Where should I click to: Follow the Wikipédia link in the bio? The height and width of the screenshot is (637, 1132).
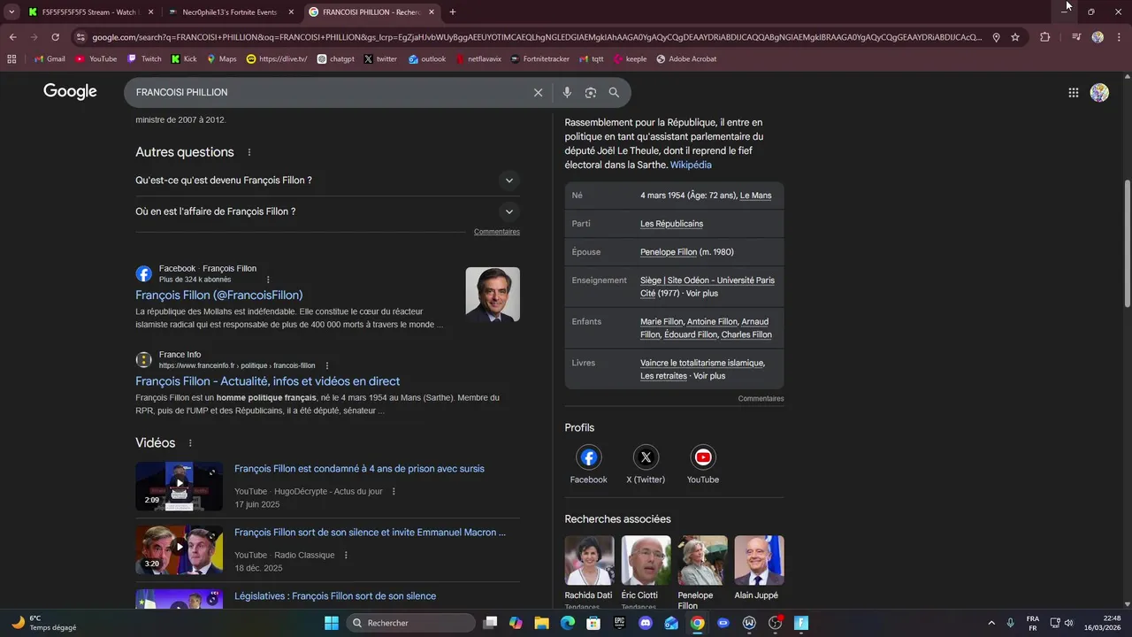[691, 165]
